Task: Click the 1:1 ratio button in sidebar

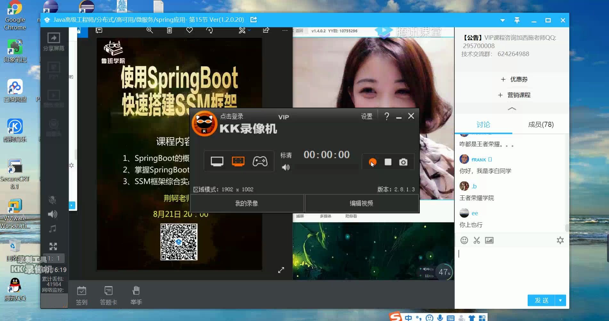Action: pos(53,258)
